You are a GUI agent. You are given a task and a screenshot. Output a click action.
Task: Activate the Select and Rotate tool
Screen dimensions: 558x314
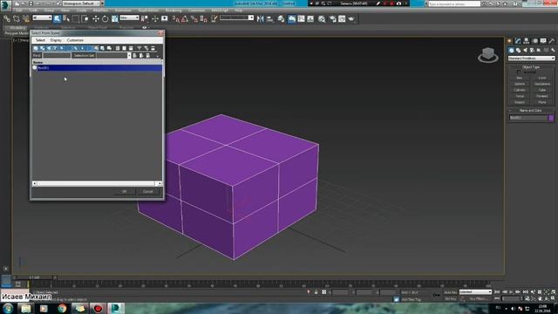point(105,18)
